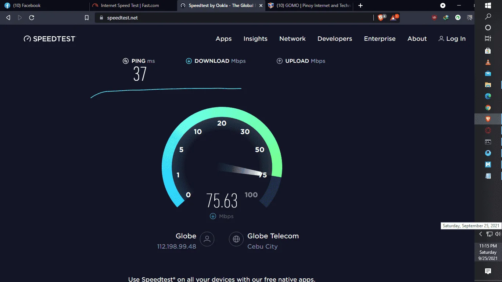The height and width of the screenshot is (282, 502).
Task: Open the Insights menu item
Action: pyautogui.click(x=255, y=39)
